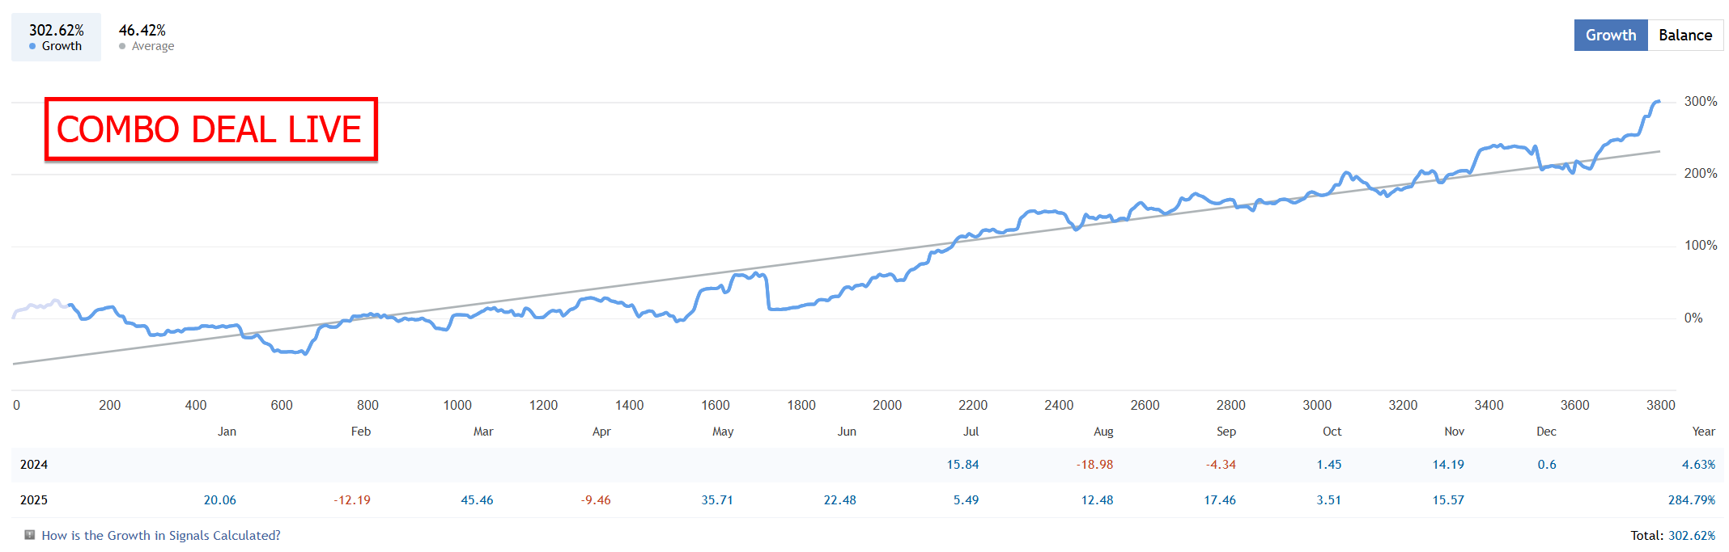The height and width of the screenshot is (552, 1729).
Task: Select the 2024 row label
Action: [34, 465]
